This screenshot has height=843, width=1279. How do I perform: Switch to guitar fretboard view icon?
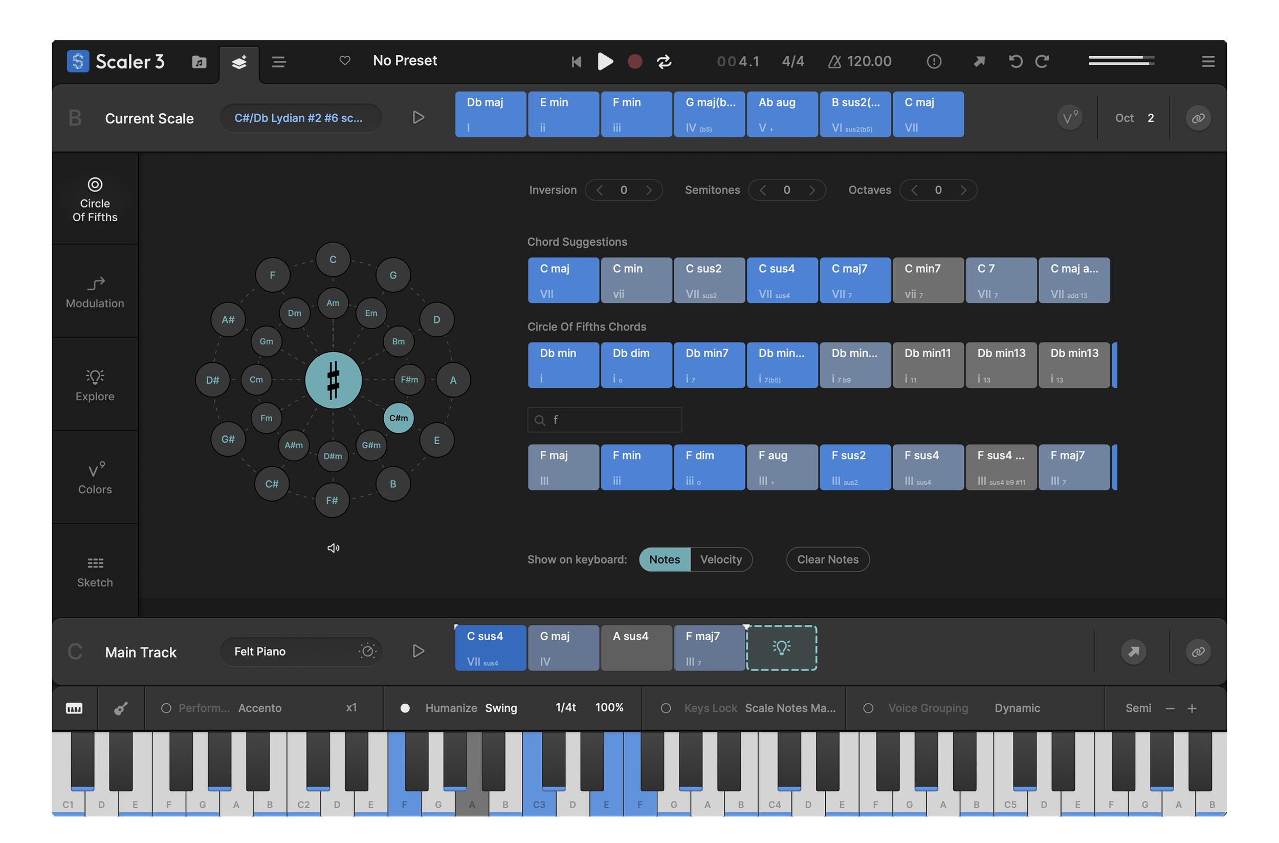[121, 708]
